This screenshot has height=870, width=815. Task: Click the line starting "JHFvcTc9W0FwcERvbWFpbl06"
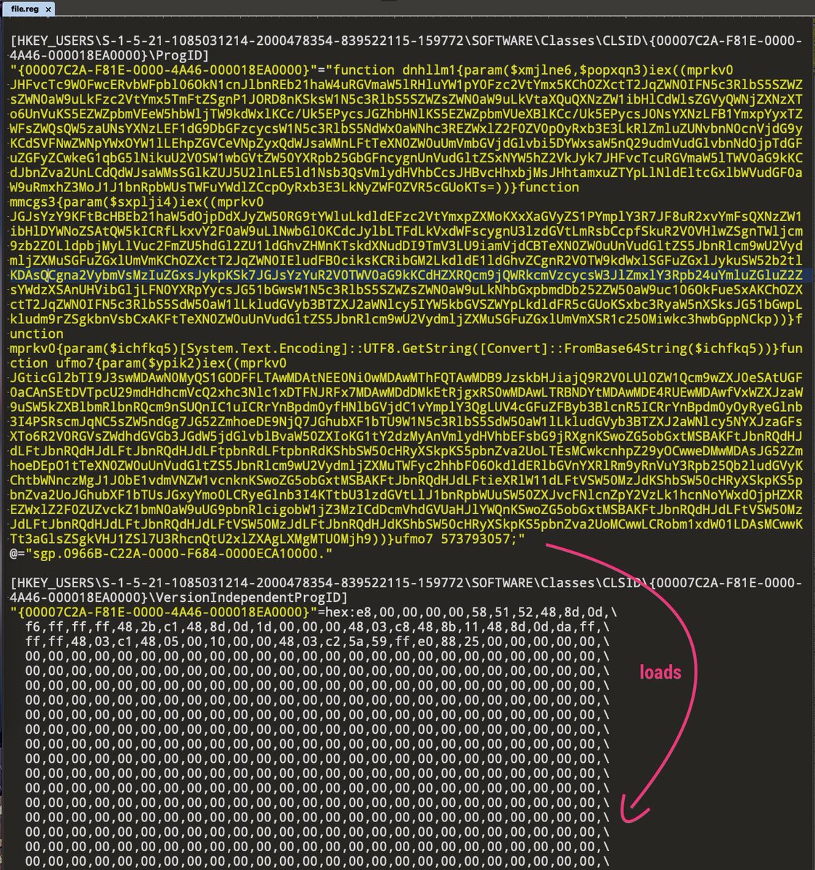point(406,85)
